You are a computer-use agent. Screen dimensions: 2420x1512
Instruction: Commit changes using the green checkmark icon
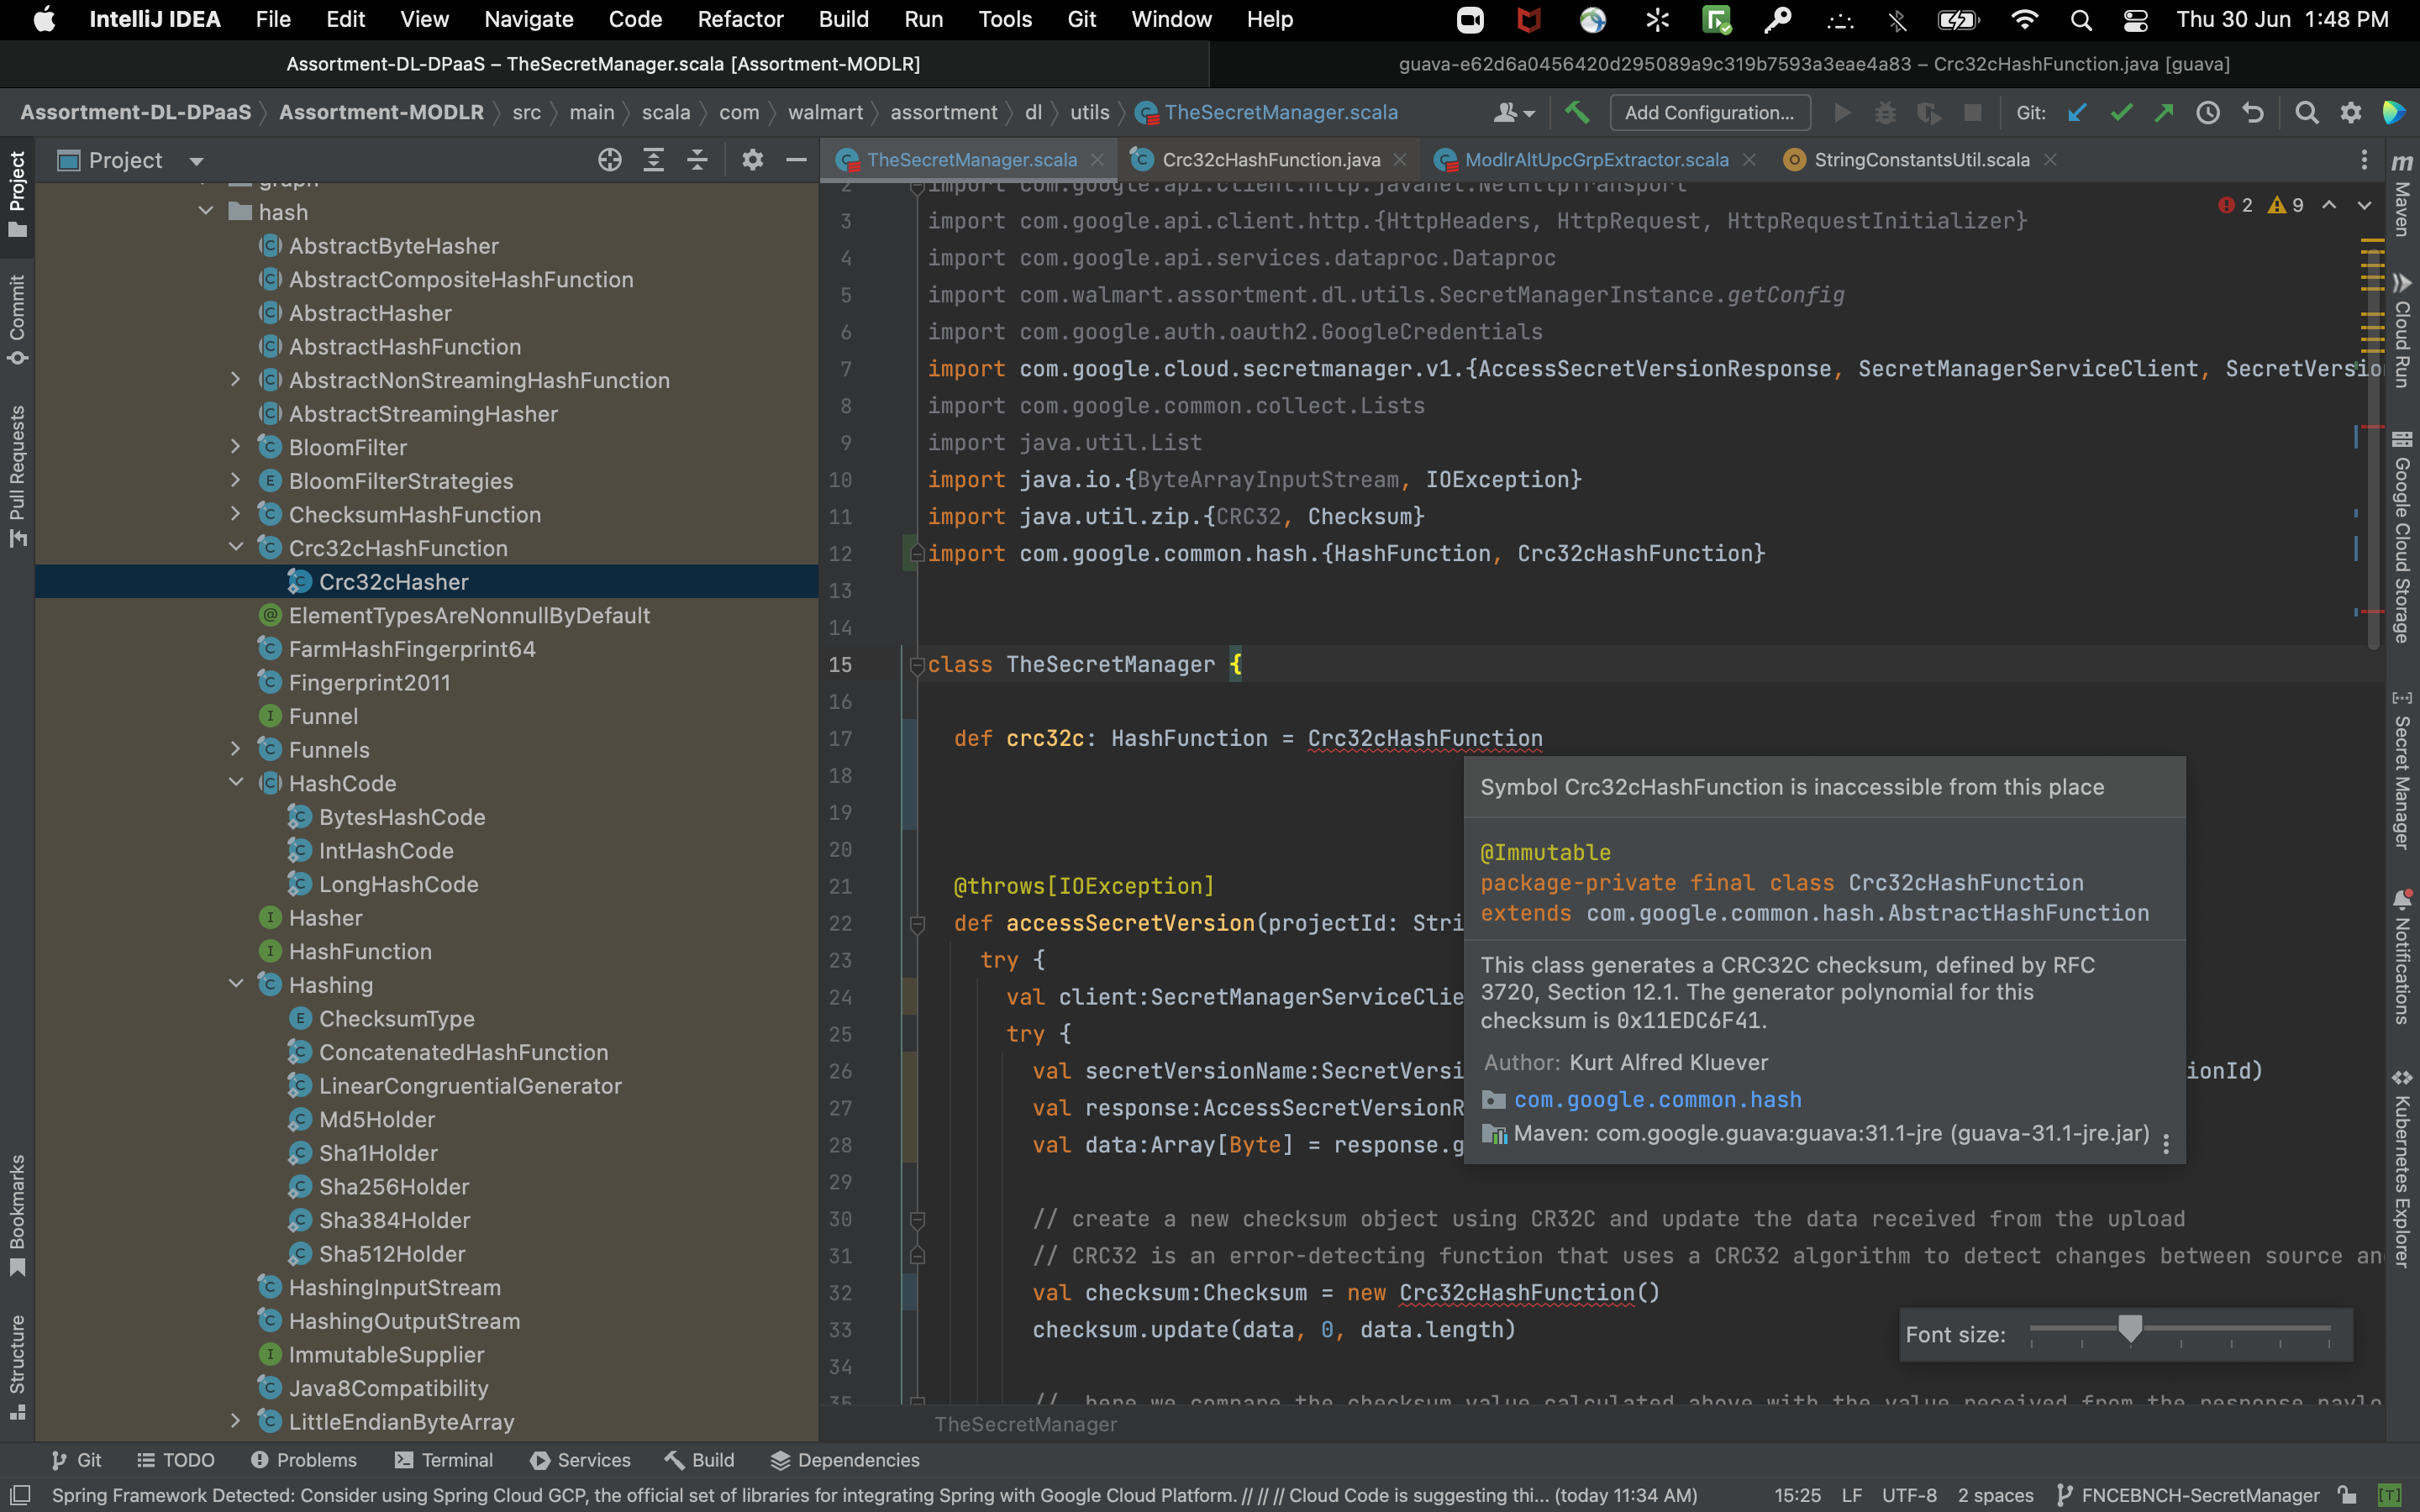pos(2122,112)
